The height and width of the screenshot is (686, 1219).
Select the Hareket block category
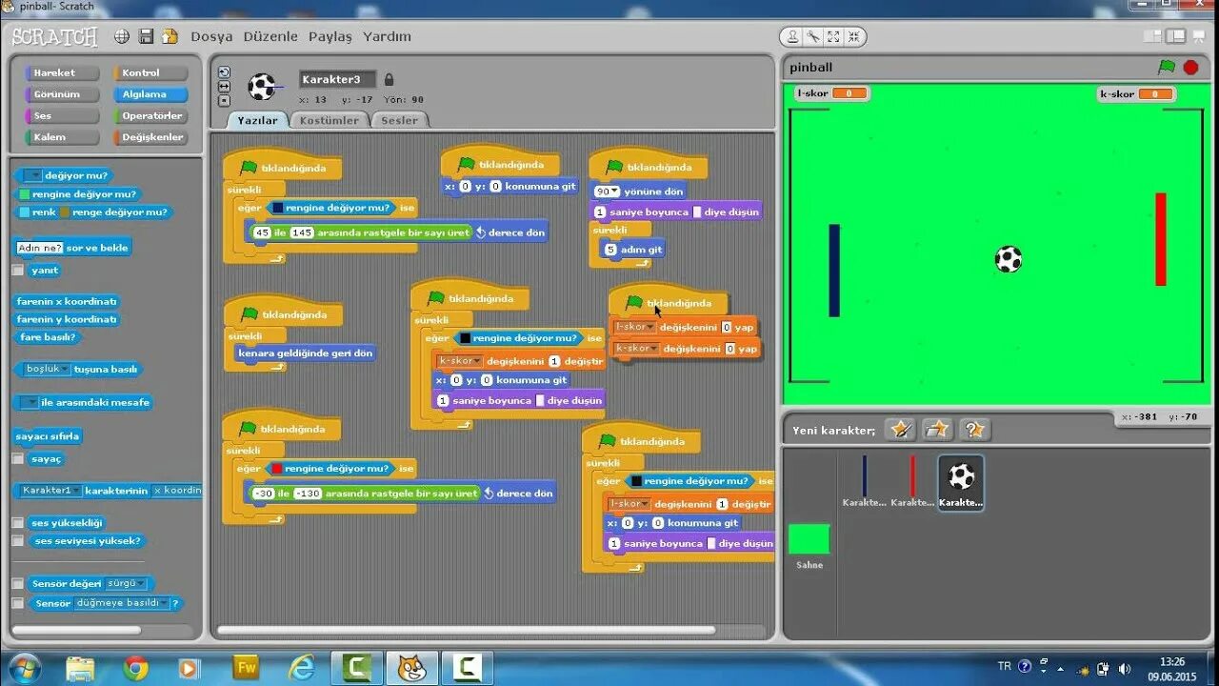(x=63, y=72)
